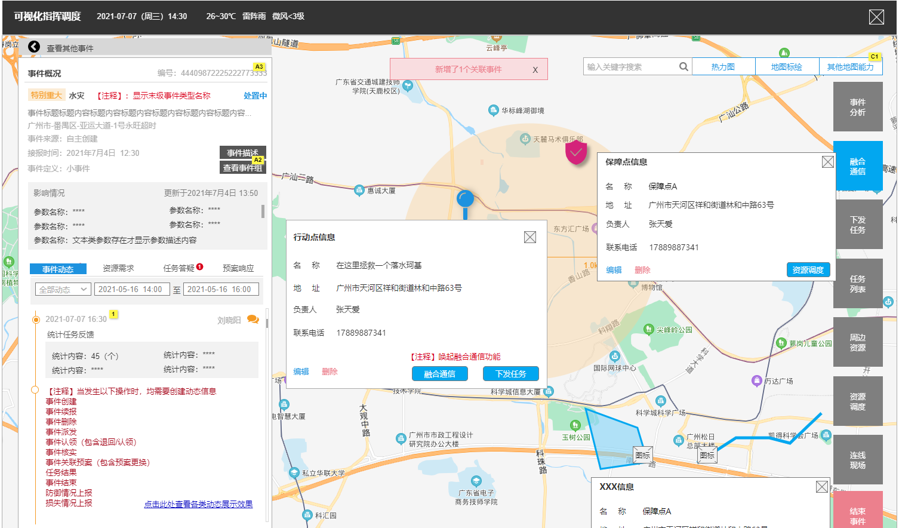Click the 2021-07-07 16:30 timeline marker
899x528 pixels.
(36, 320)
